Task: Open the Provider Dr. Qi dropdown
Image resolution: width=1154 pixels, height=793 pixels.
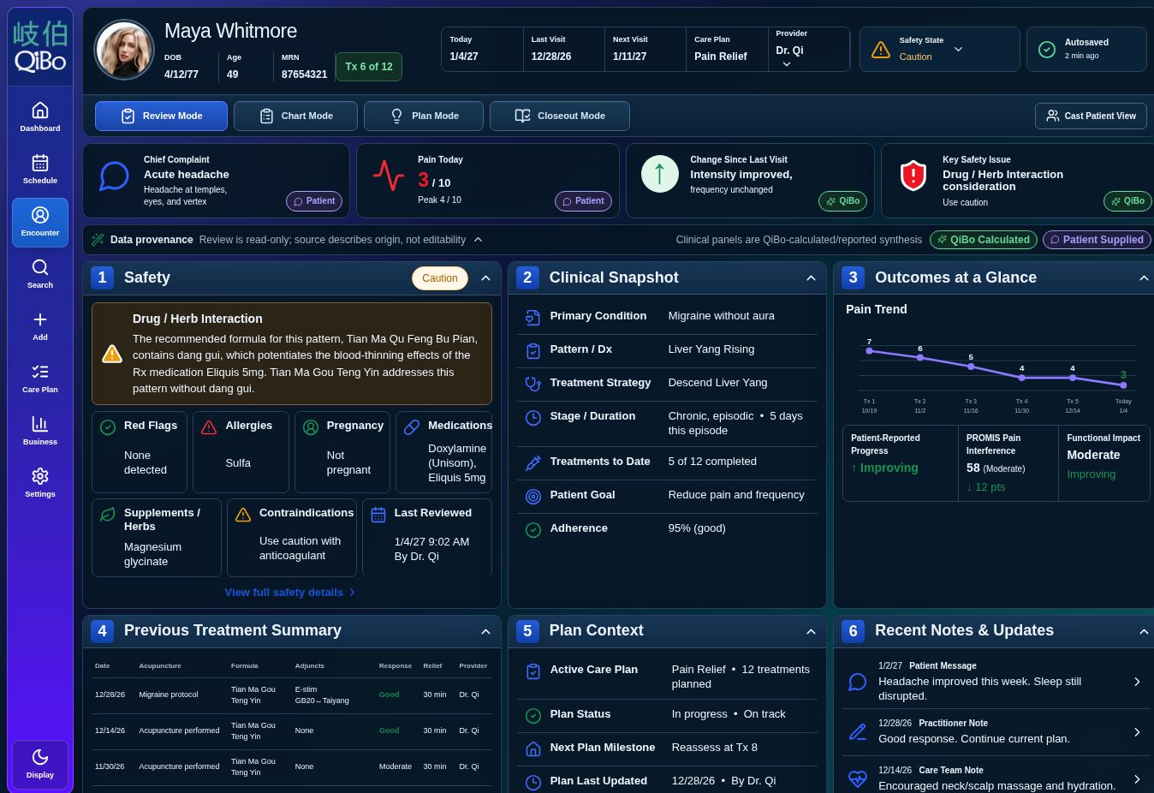Action: [809, 50]
